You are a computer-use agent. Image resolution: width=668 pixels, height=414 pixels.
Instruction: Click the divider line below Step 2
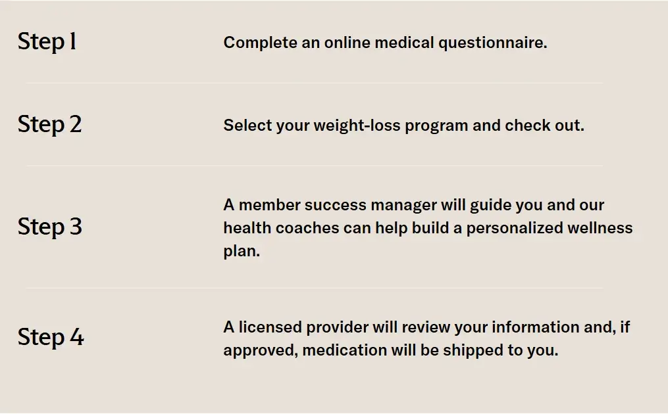314,166
